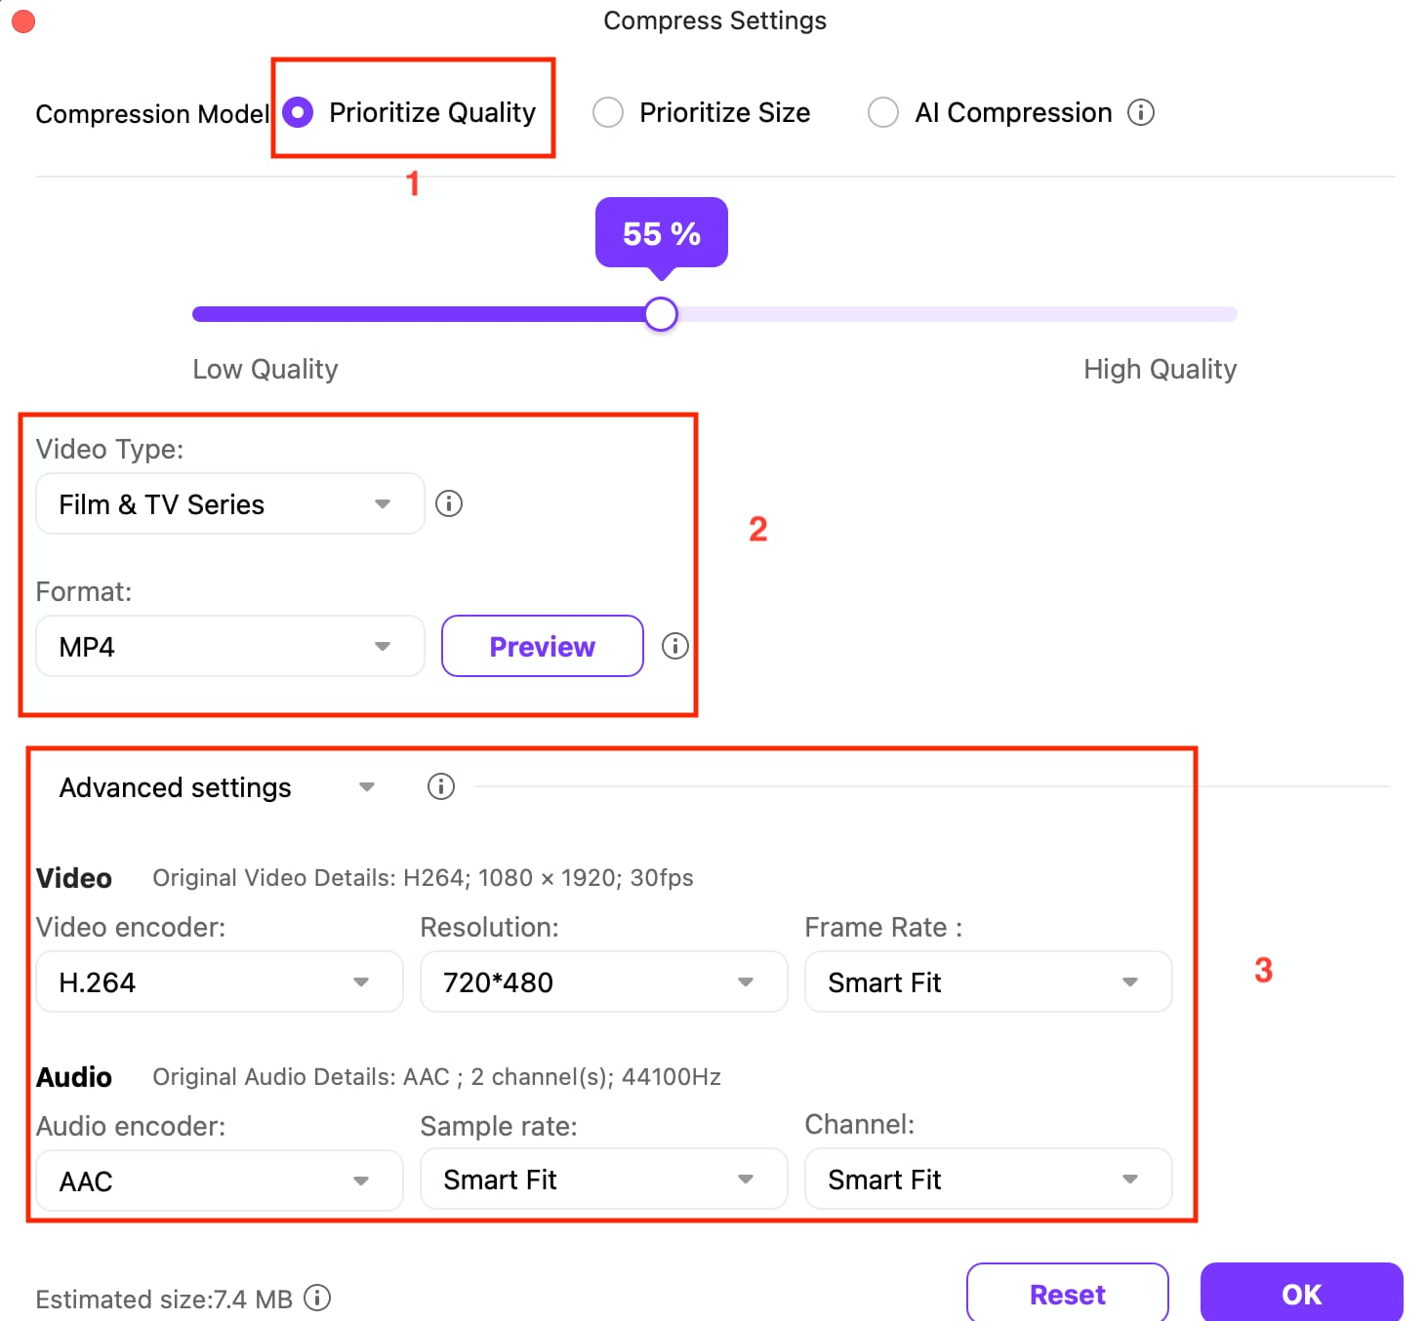Viewport: 1427px width, 1321px height.
Task: Click the AI Compression info icon
Action: click(x=1140, y=112)
